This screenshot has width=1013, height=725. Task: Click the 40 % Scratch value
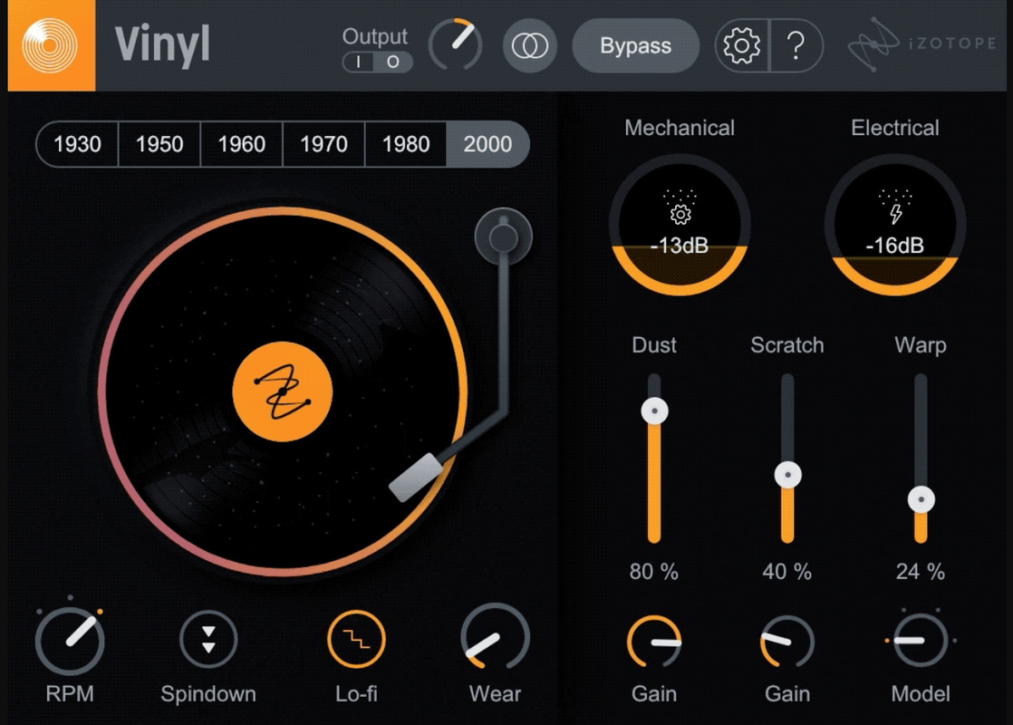(x=786, y=571)
